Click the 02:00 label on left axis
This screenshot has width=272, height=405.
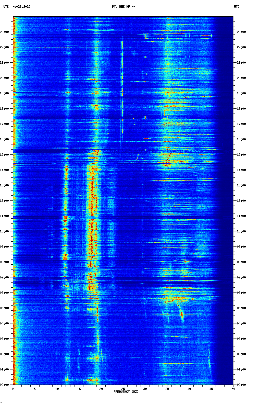click(5, 354)
